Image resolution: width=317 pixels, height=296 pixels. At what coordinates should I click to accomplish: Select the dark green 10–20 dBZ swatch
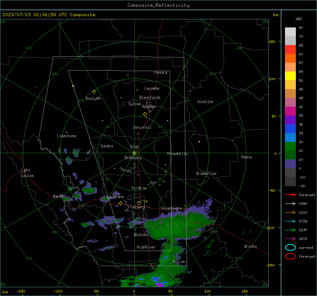pos(290,155)
